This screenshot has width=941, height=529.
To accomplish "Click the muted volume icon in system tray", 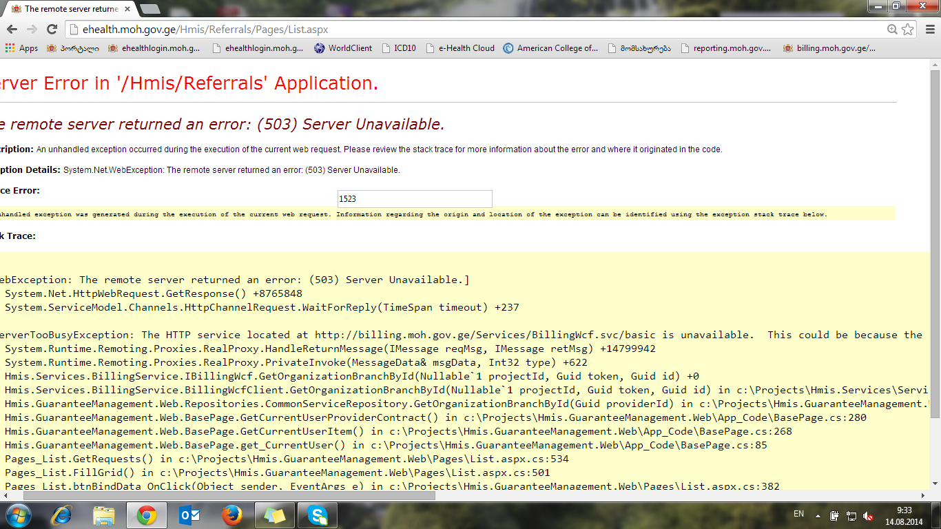I will click(869, 515).
